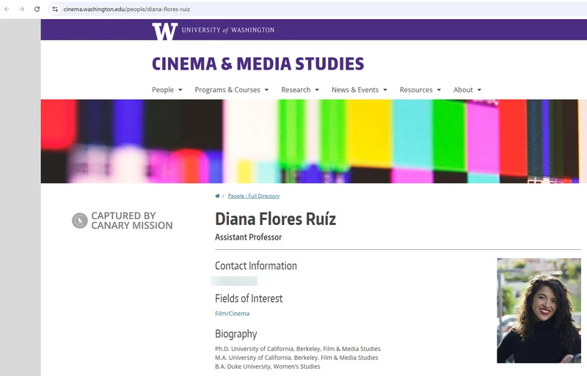This screenshot has height=376, width=587.
Task: Open the News & Events menu
Action: (355, 90)
